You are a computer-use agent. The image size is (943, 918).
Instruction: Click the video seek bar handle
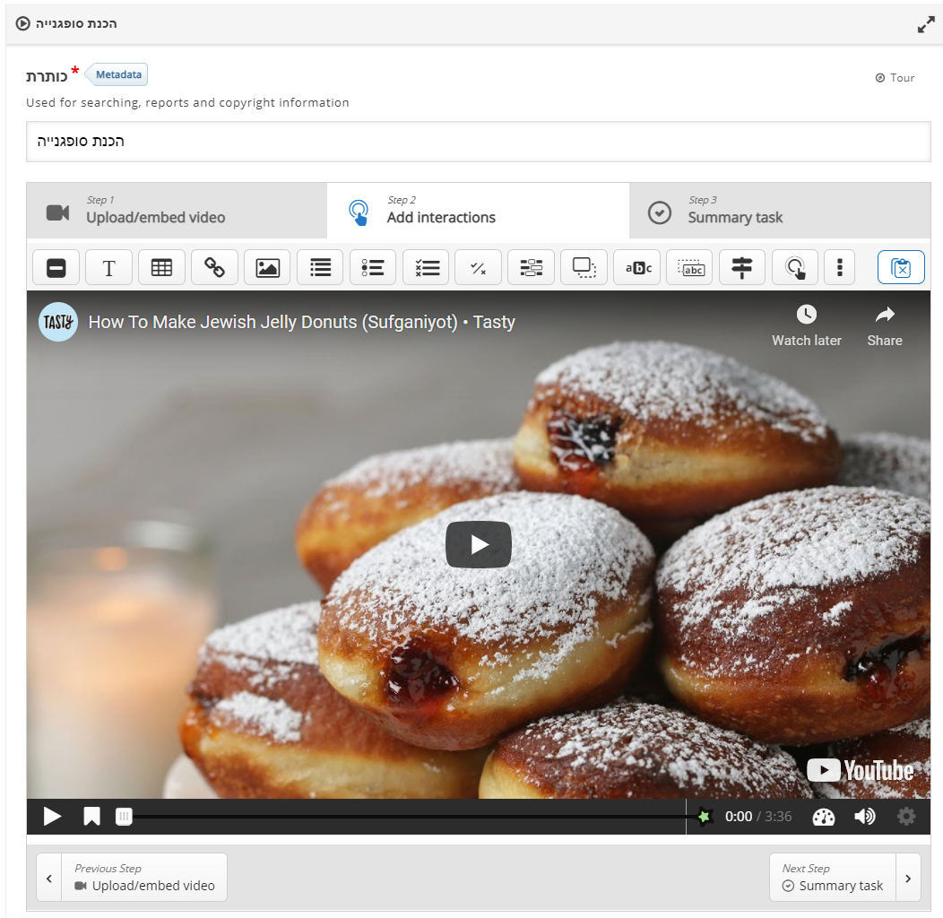point(125,817)
